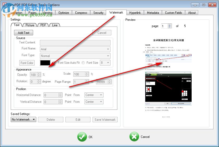This screenshot has height=147, width=219.
Task: Select the PDF watermark sub-tab
Action: pyautogui.click(x=43, y=25)
